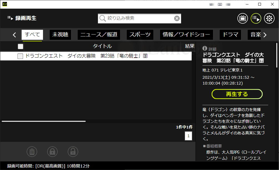Select the ドラマ tab

[230, 35]
